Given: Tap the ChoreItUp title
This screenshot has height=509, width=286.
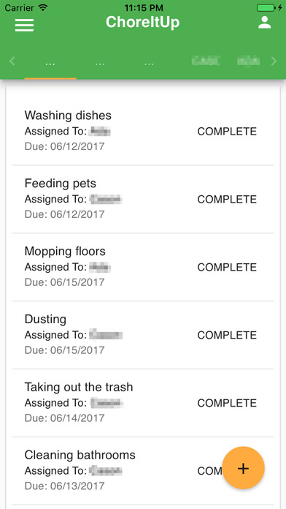Looking at the screenshot, I should (x=142, y=22).
